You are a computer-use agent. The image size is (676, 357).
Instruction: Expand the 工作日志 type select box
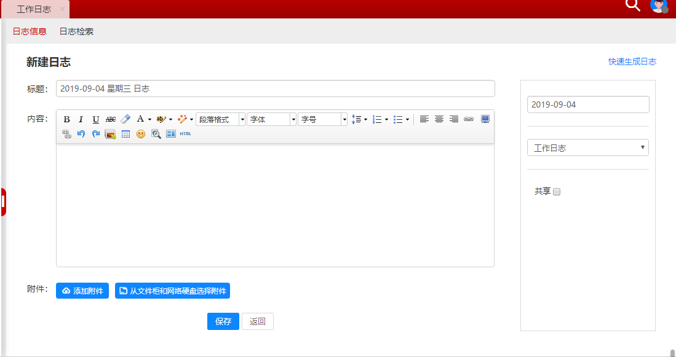pyautogui.click(x=587, y=148)
